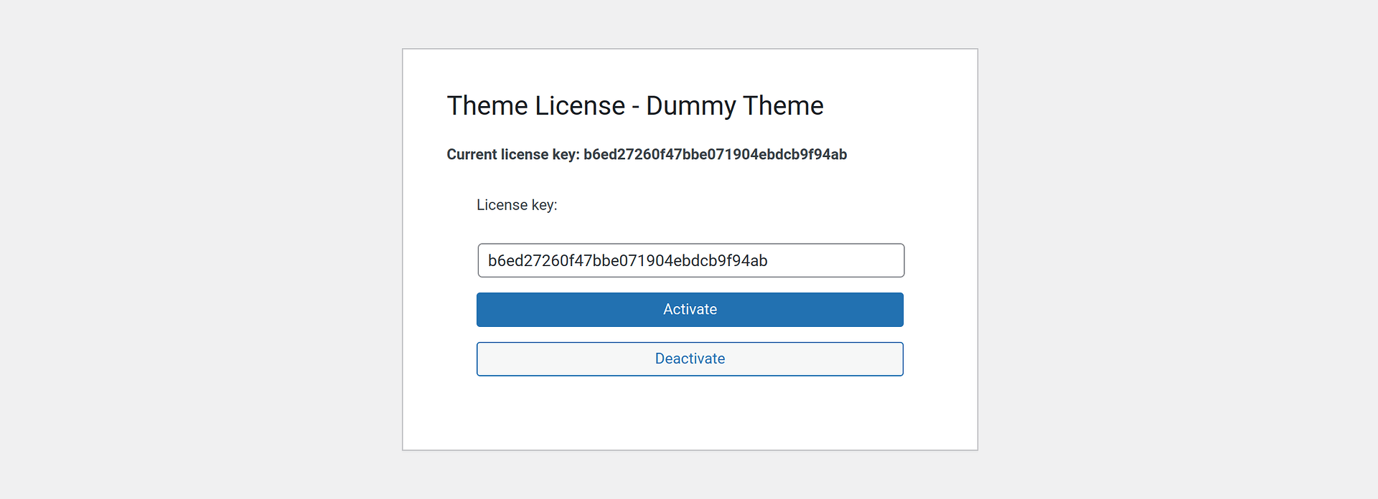Activate the theme license with blue button

pos(690,310)
